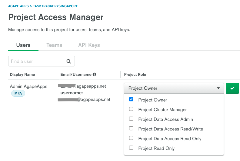Click the search magnifier icon
Screen dimensions: 240x161
coord(69,61)
